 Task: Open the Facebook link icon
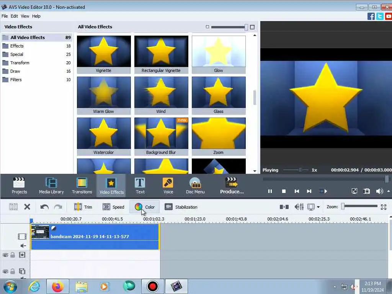pyautogui.click(x=371, y=16)
